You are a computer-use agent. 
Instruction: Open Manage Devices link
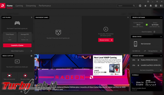coord(153,51)
